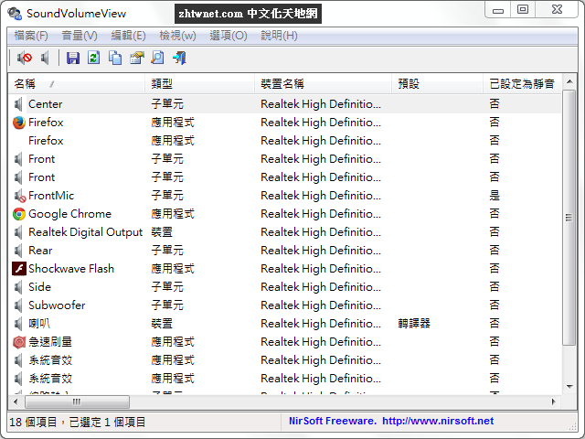Select the Side row name
The image size is (585, 439).
point(39,287)
